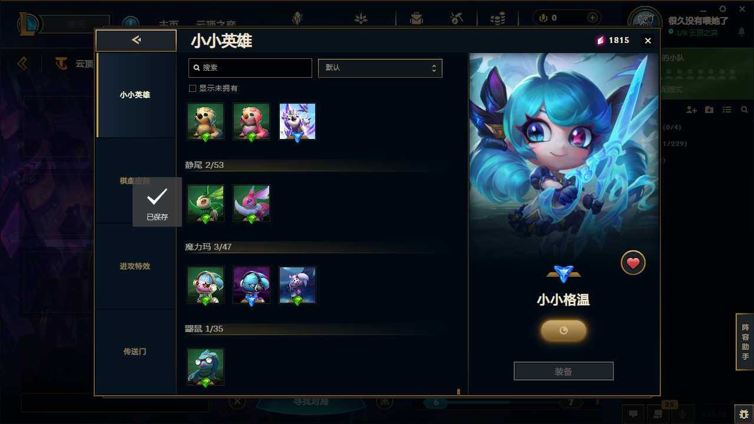Open the add friend icon
Screen dimensions: 754x424
[692, 110]
